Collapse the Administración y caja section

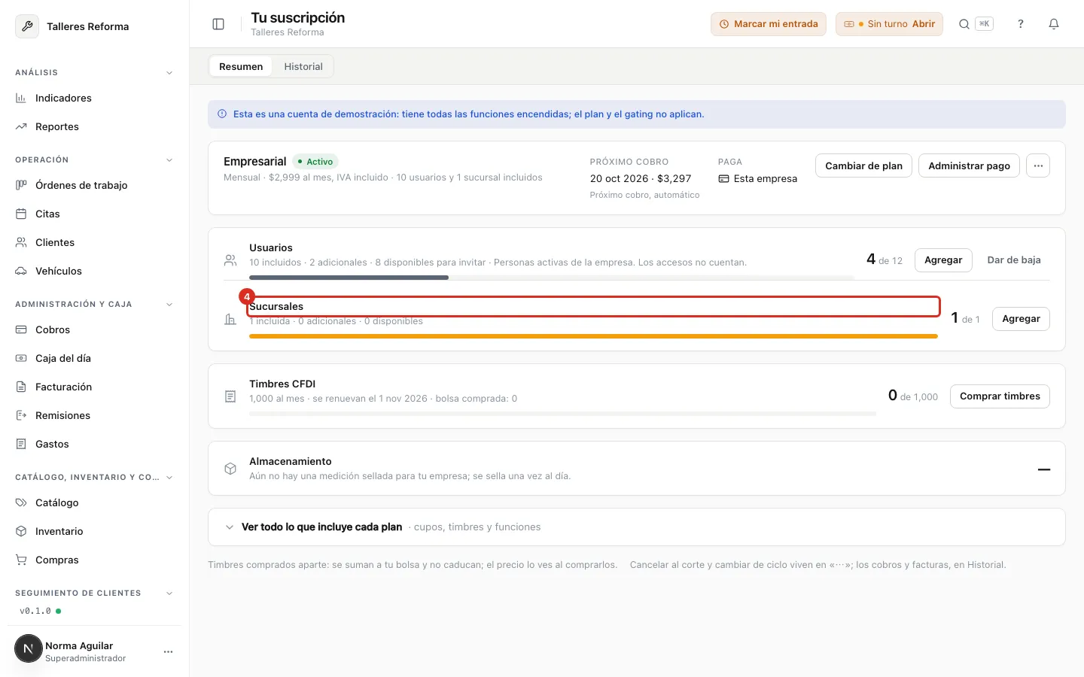tap(169, 305)
